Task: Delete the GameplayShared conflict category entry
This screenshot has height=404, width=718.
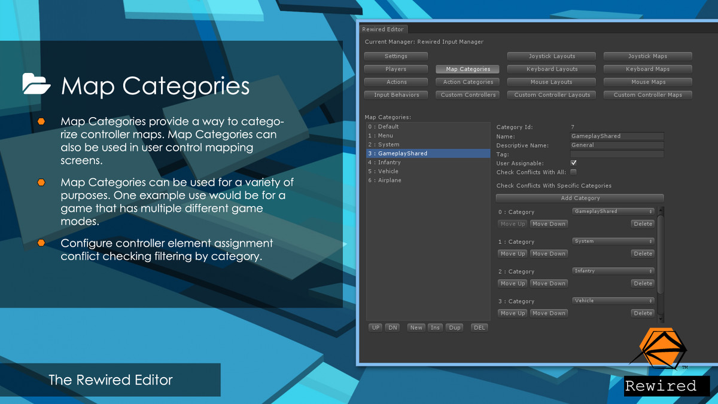Action: click(643, 224)
